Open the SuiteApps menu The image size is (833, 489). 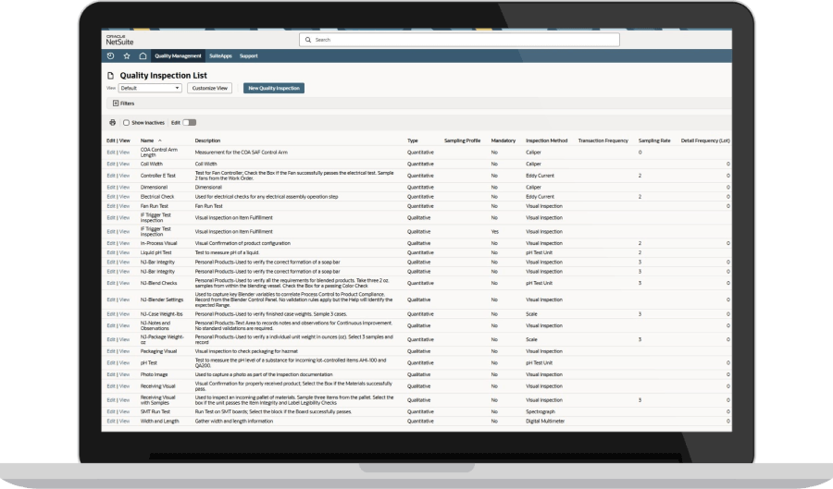[x=220, y=55]
